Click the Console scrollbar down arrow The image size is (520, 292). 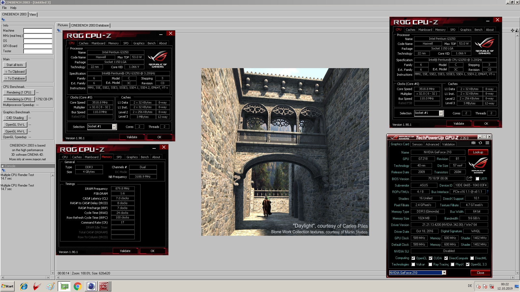coord(53,273)
